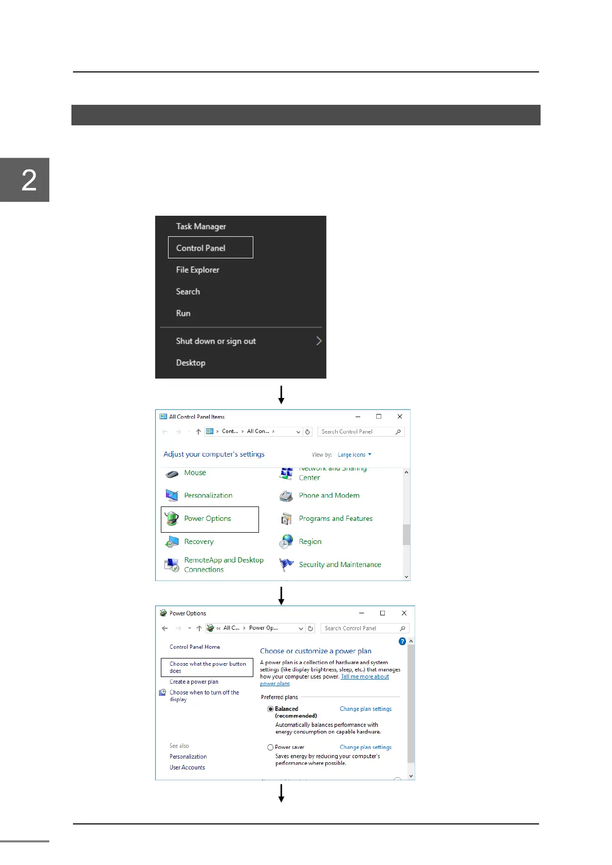
Task: Open the View by Large icons dropdown
Action: 354,455
